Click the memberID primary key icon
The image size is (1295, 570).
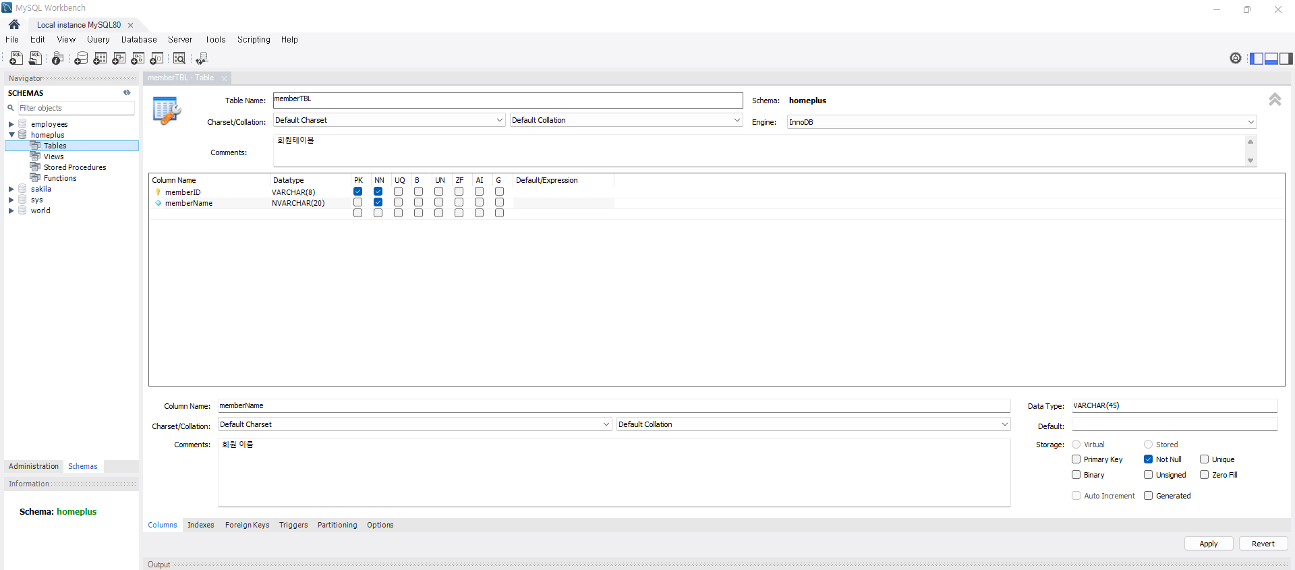(x=159, y=192)
